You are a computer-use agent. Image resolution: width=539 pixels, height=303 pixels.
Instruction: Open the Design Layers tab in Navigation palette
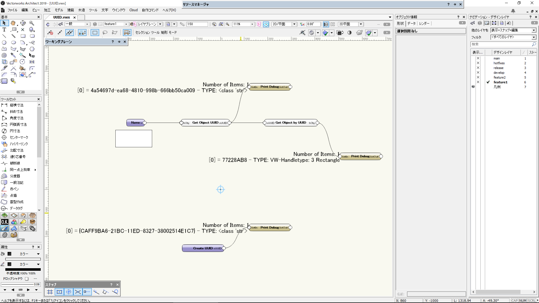[480, 23]
